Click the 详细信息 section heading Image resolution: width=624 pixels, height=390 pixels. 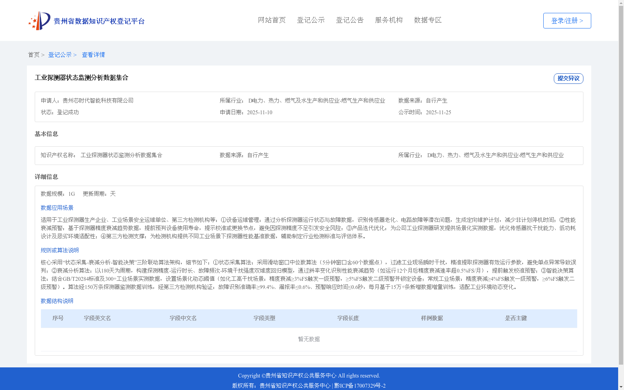point(46,177)
